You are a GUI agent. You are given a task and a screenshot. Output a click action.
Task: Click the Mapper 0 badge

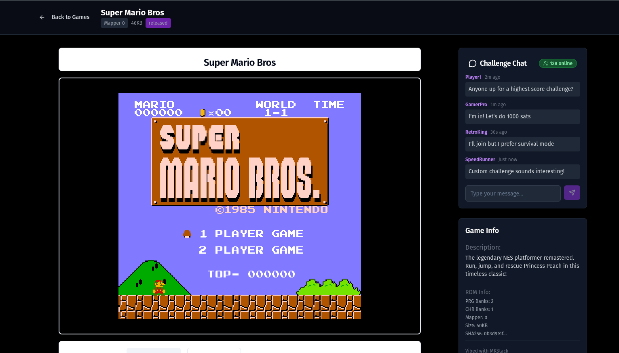(x=114, y=23)
